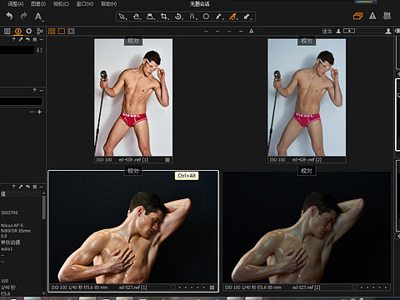Open the preset menu icon in bottom left panel

pyautogui.click(x=35, y=187)
